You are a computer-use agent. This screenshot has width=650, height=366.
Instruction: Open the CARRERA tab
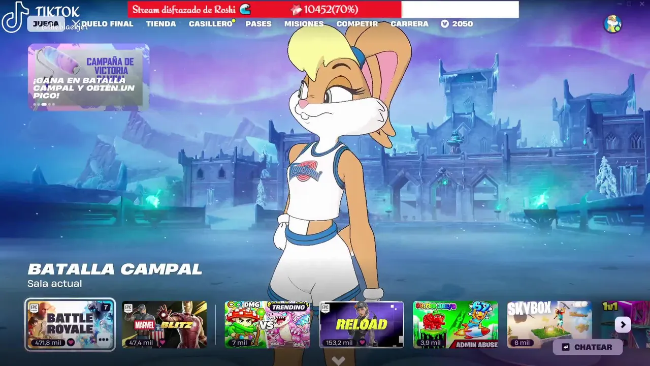click(409, 24)
